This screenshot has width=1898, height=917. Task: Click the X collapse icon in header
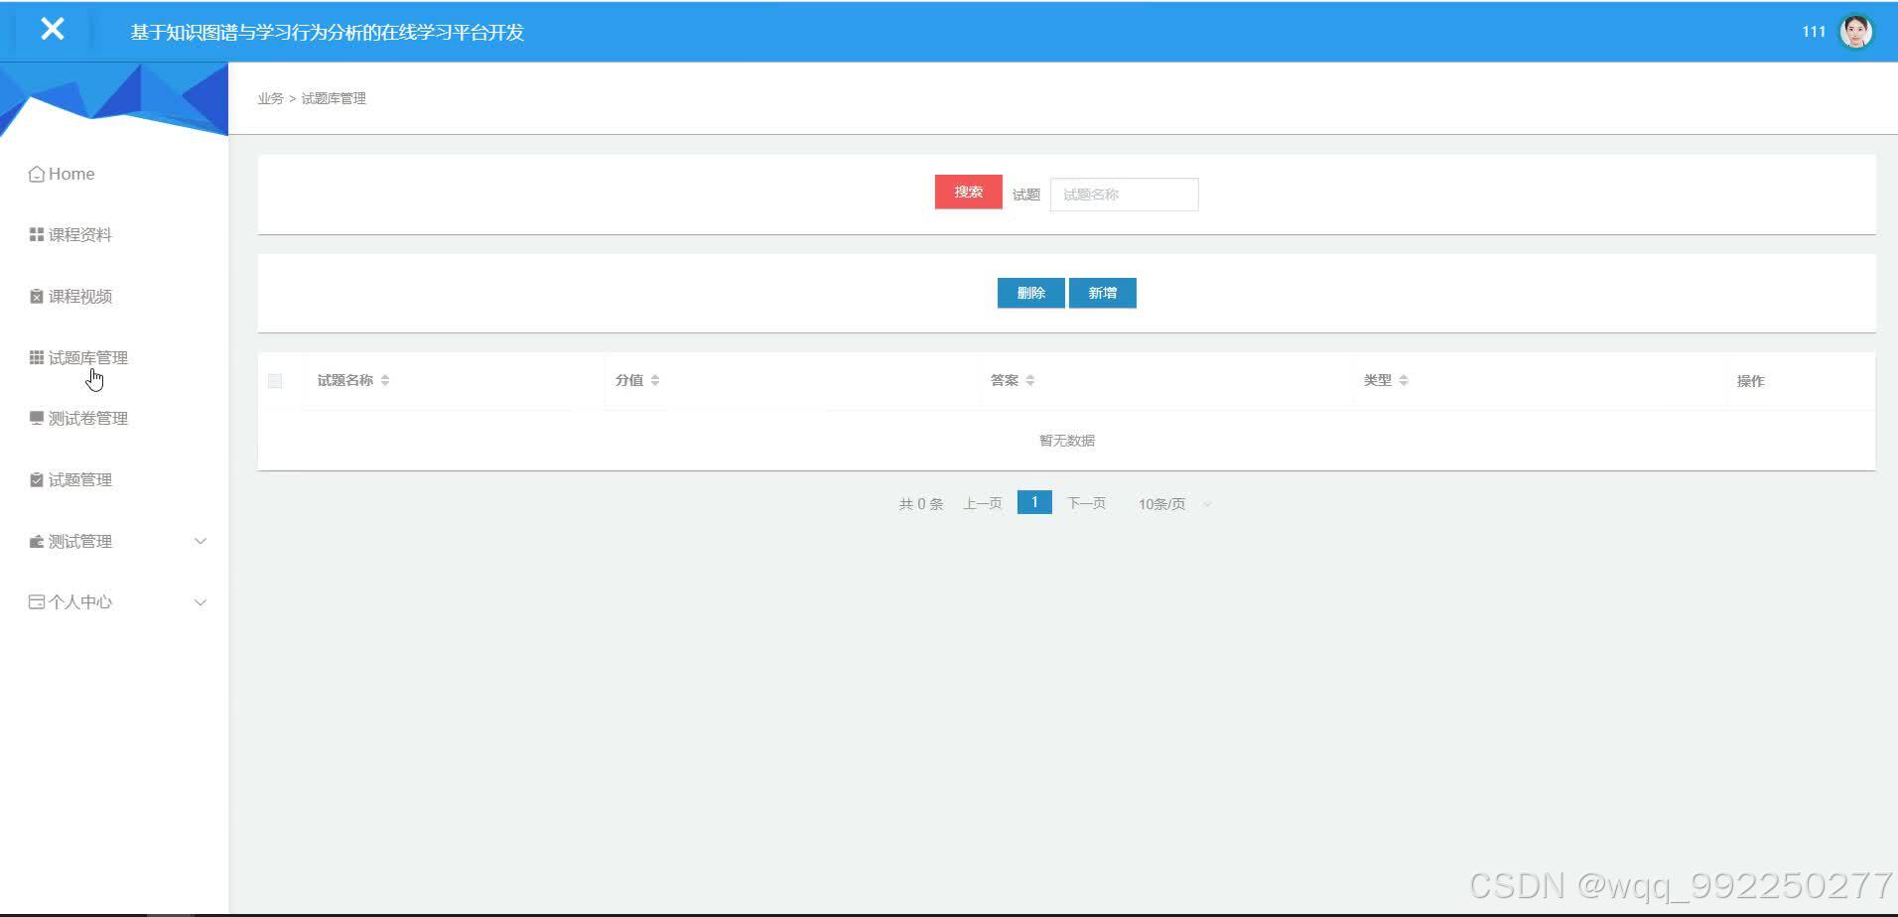click(53, 29)
